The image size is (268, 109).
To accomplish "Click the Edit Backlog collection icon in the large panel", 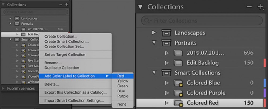I will [x=178, y=63].
